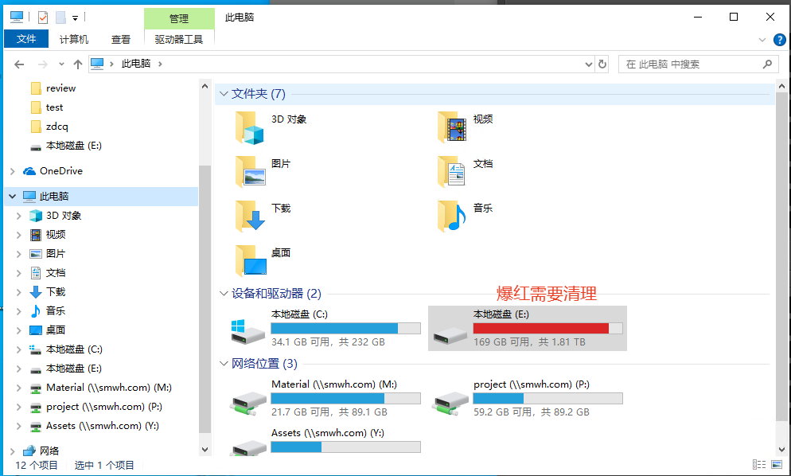Screen dimensions: 791x476
Task: Click the 管理 contextual tab header
Action: [179, 18]
